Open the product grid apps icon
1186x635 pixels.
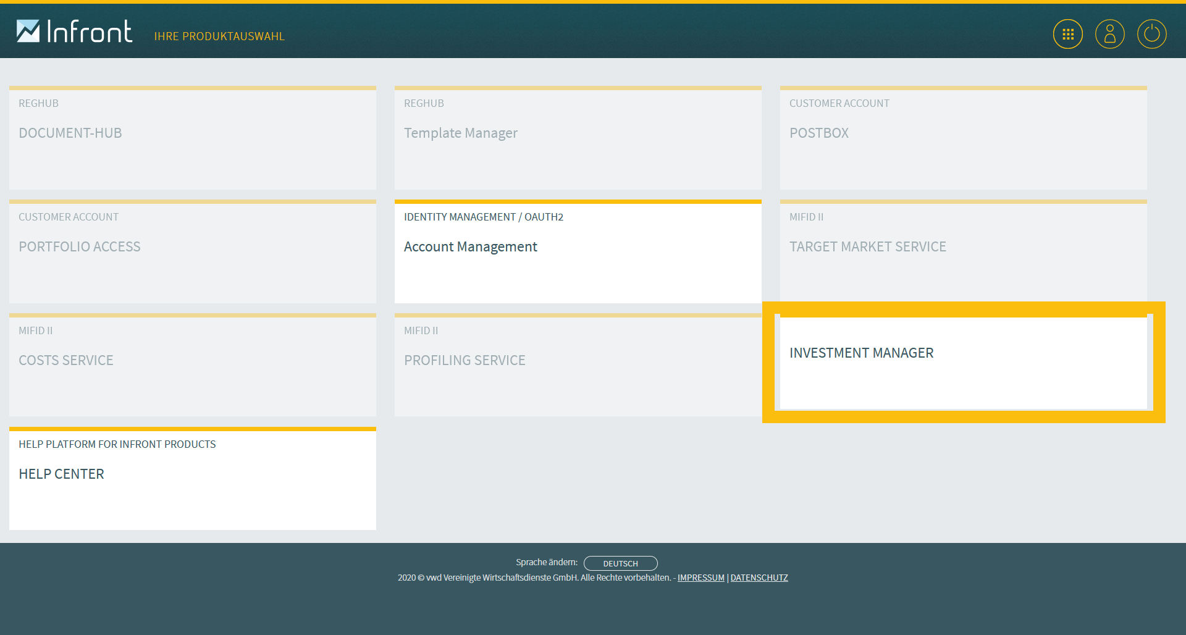pyautogui.click(x=1067, y=34)
